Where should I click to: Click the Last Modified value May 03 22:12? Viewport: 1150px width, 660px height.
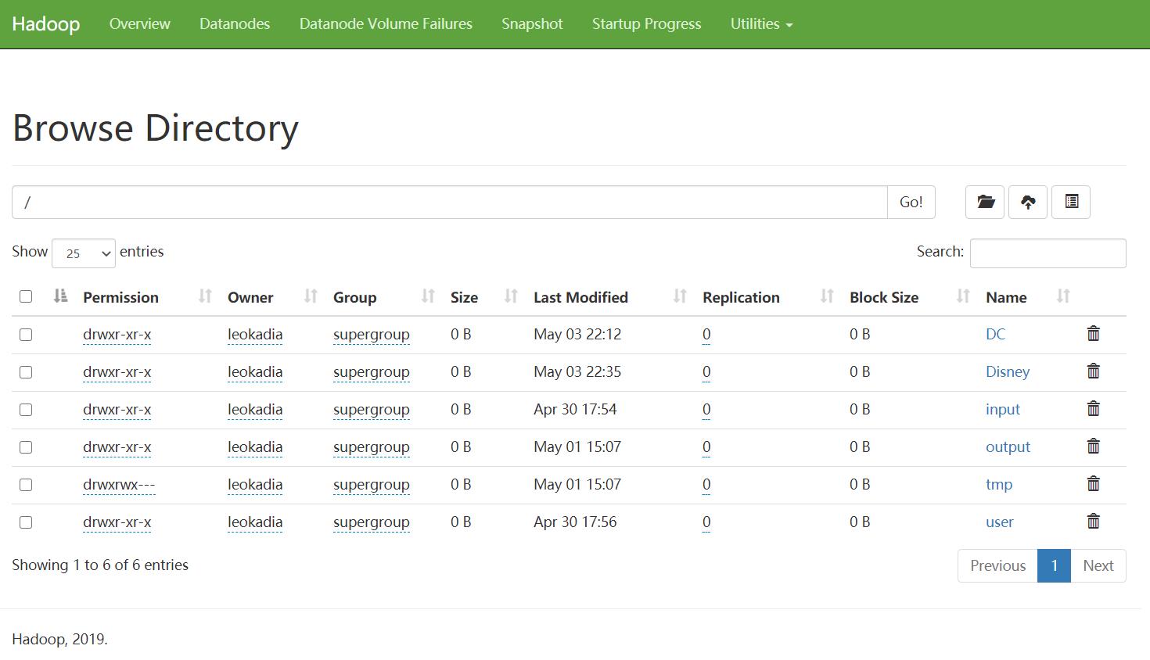click(577, 334)
